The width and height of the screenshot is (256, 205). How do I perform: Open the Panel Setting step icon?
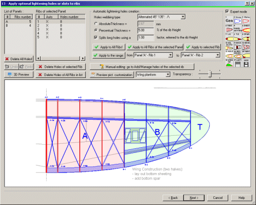click(x=238, y=29)
